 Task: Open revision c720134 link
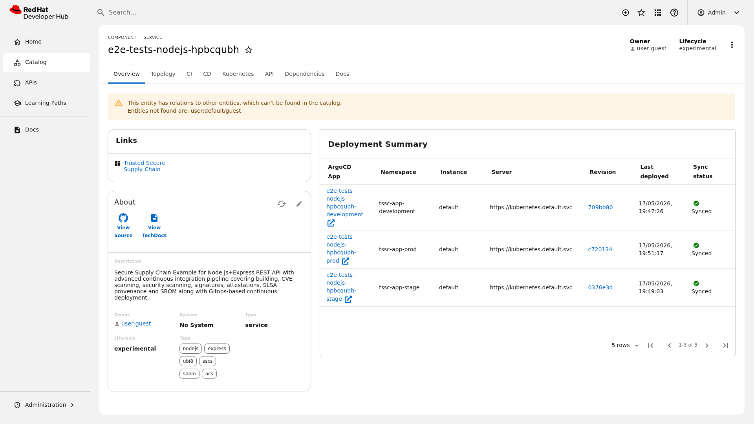coord(600,249)
